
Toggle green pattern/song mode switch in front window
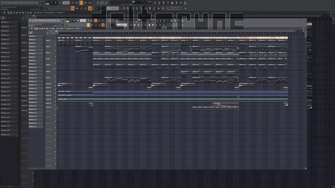(67, 21)
